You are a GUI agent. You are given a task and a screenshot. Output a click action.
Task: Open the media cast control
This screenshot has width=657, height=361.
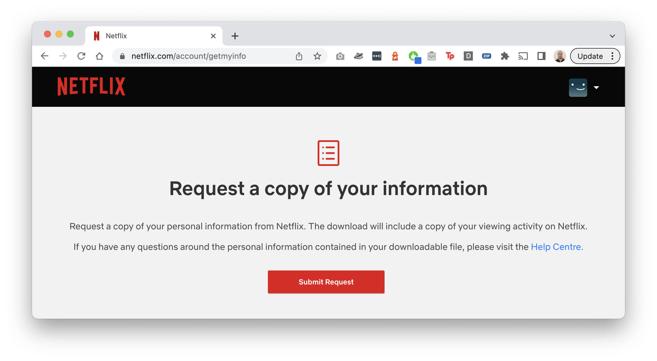[x=523, y=56]
